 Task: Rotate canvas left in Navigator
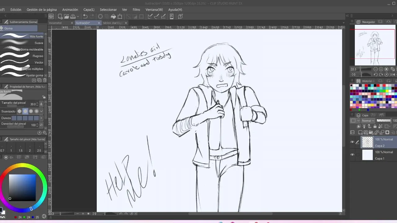[x=376, y=75]
